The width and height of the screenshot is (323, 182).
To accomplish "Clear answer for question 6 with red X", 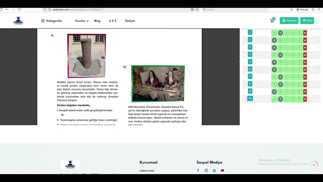I will (305, 70).
